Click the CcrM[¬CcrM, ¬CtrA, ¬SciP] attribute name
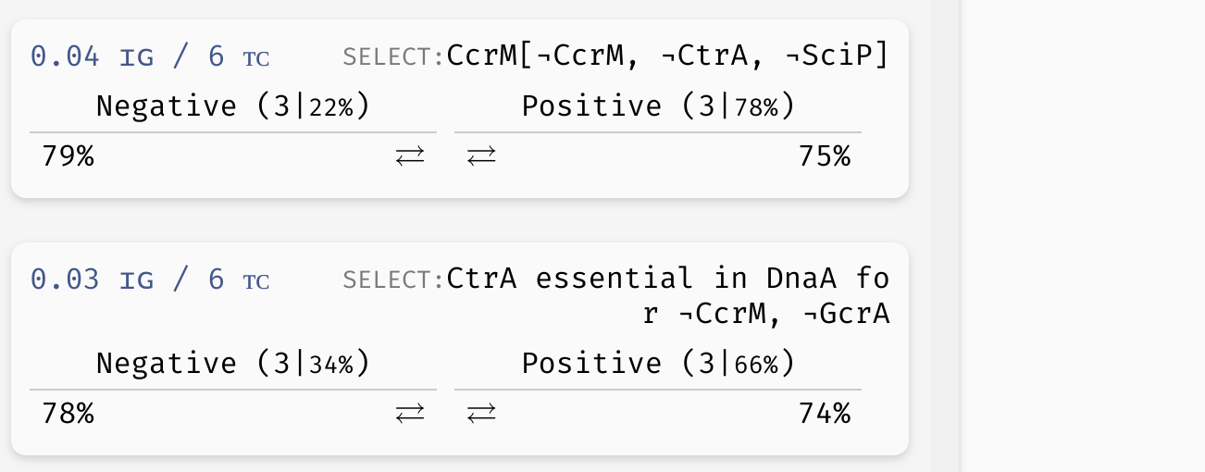Viewport: 1205px width, 472px height. pyautogui.click(x=668, y=56)
